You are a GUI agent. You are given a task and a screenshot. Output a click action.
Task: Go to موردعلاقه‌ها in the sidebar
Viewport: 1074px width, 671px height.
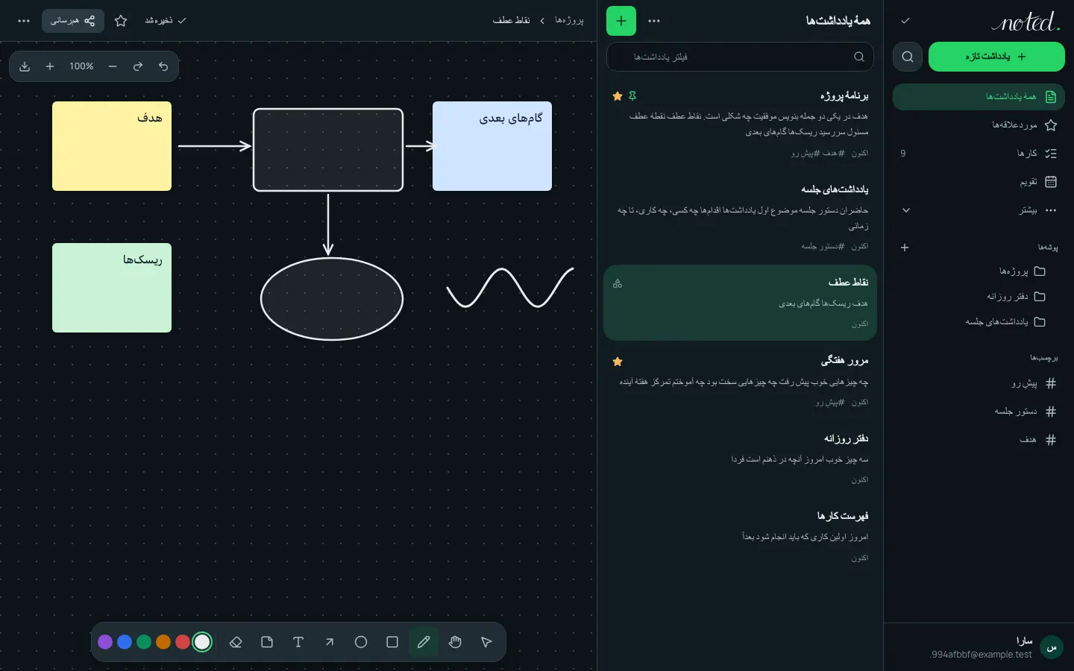pos(979,125)
